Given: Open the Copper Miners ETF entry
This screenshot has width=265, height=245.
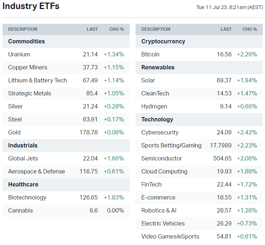Looking at the screenshot, I should pos(27,67).
